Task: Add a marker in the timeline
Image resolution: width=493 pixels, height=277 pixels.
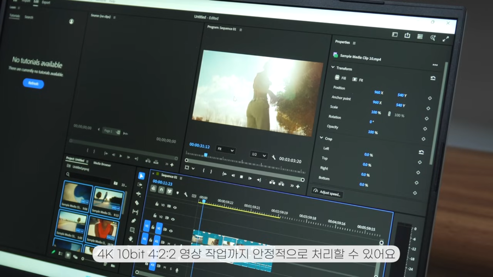Action: 177,193
